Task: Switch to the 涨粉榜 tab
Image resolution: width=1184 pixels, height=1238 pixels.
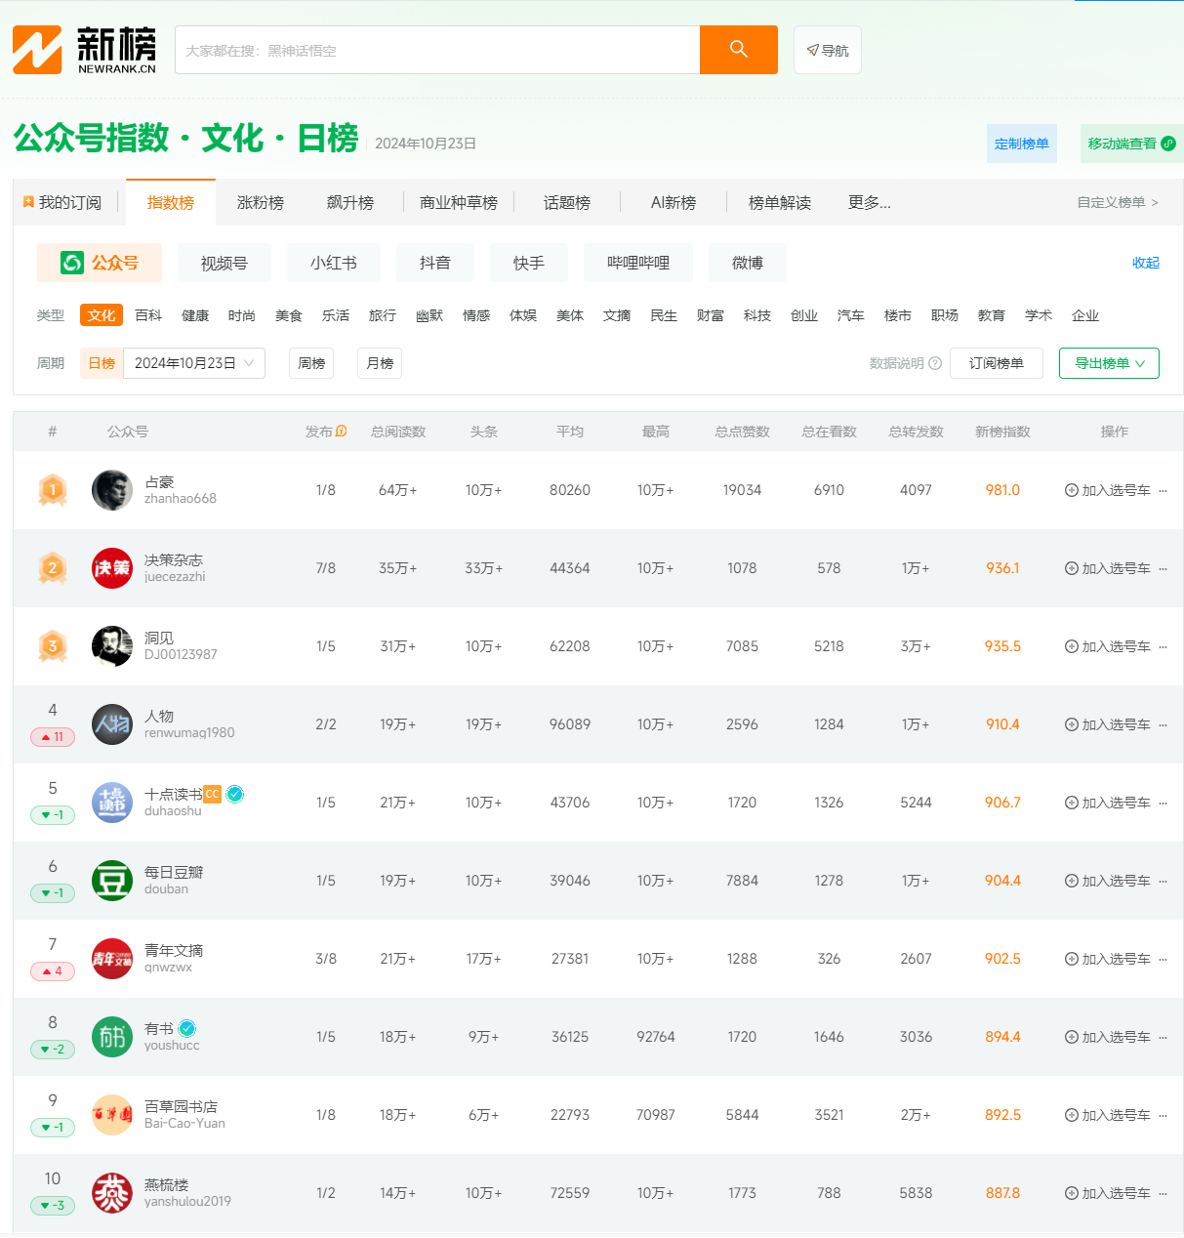Action: 261,202
